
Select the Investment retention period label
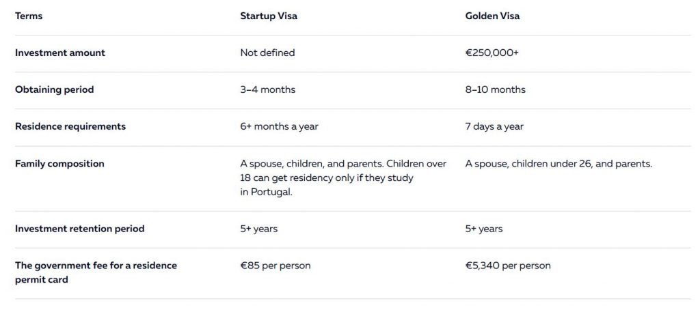80,229
